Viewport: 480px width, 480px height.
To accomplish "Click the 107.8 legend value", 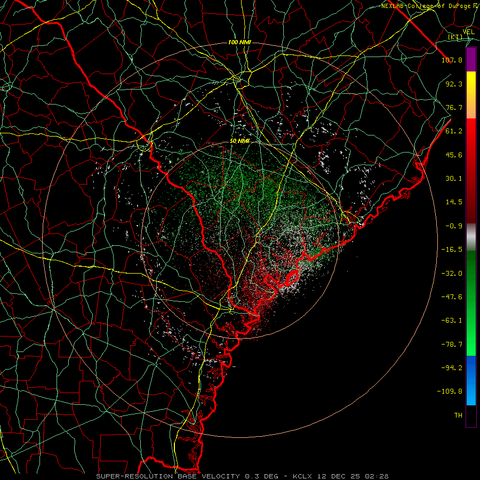I will point(452,60).
